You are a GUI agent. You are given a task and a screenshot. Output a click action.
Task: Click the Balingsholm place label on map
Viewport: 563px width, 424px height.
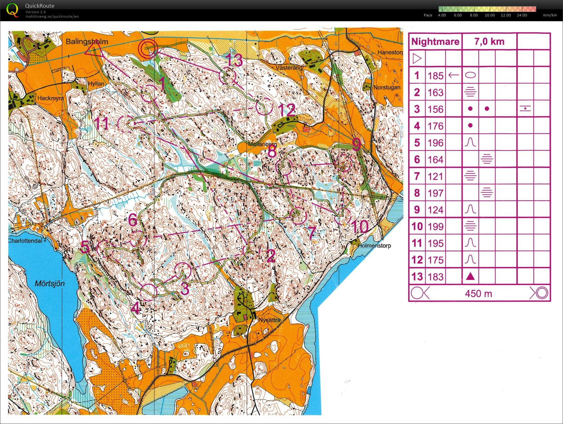pyautogui.click(x=87, y=42)
